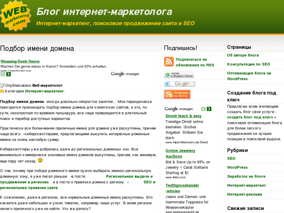Select the WordPress rubric
The image size is (284, 213).
click(x=237, y=167)
